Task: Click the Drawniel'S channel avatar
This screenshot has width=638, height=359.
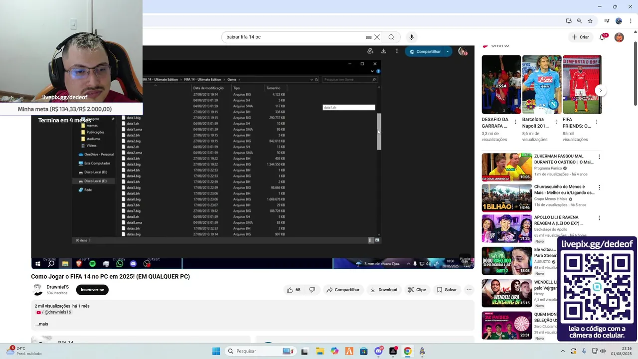Action: click(x=37, y=290)
